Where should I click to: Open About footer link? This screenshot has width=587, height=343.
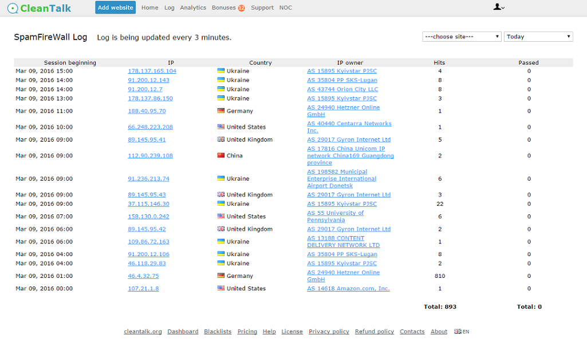coord(439,332)
